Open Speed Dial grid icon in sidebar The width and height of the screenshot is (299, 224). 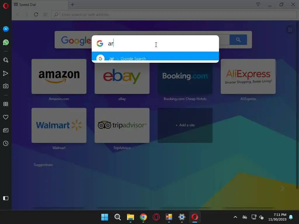(x=6, y=104)
